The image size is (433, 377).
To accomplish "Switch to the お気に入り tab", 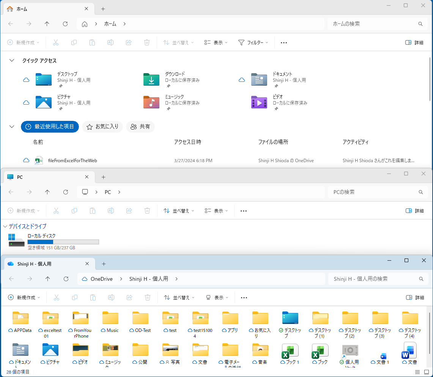I will 102,127.
